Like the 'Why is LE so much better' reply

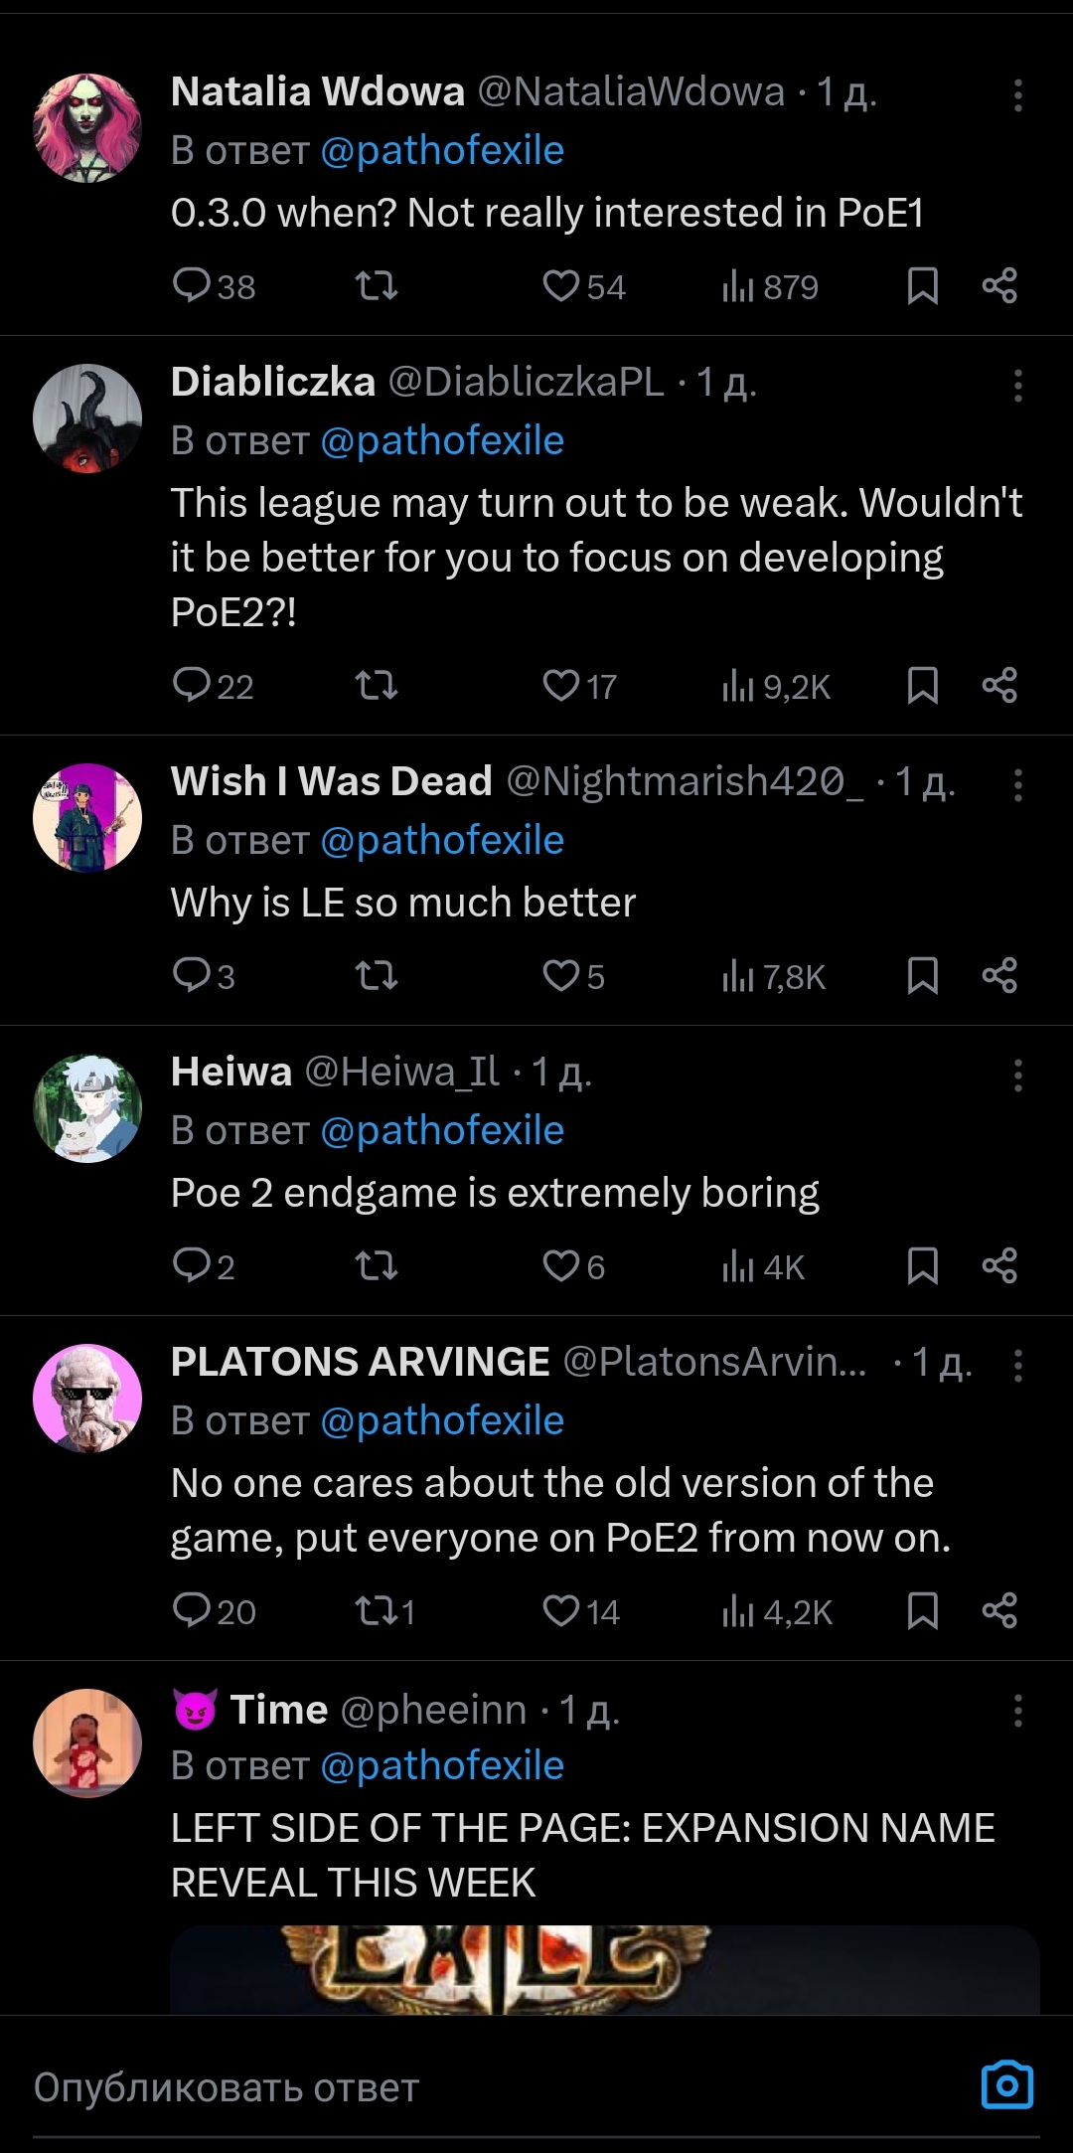[561, 976]
